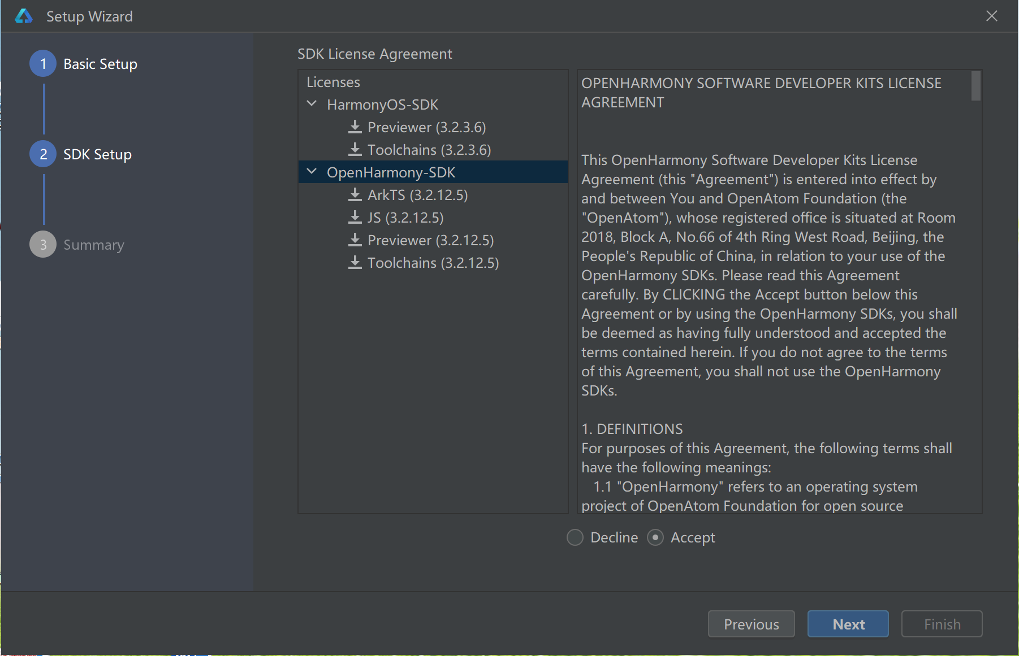This screenshot has height=656, width=1019.
Task: Close the Setup Wizard window
Action: 992,16
